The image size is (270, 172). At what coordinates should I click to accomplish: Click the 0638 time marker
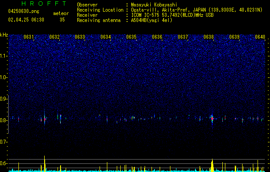209,37
